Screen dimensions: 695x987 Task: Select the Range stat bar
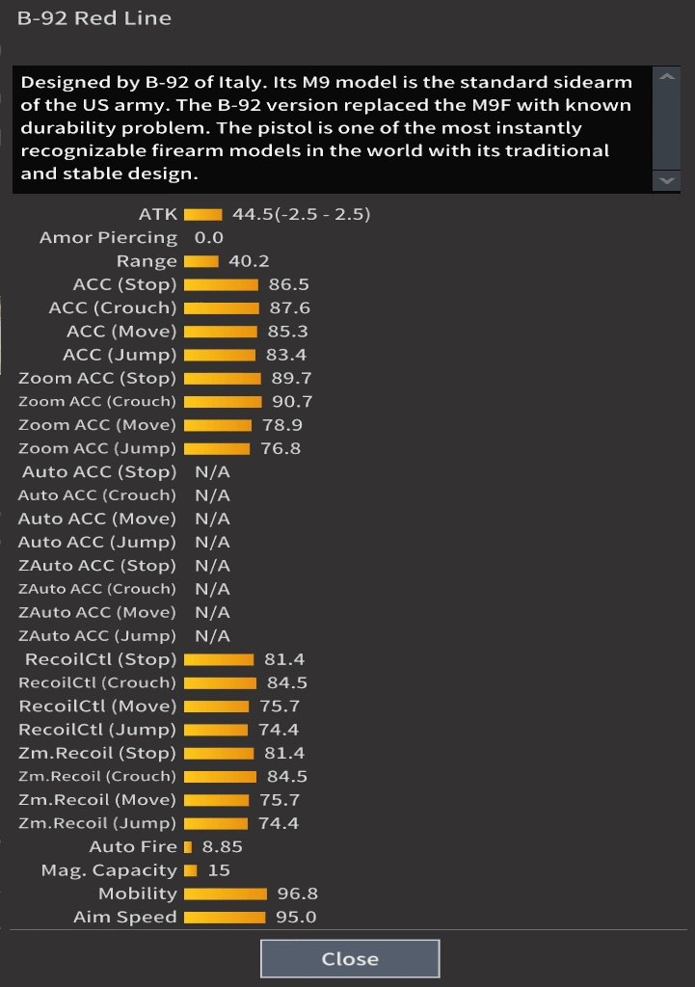click(200, 261)
